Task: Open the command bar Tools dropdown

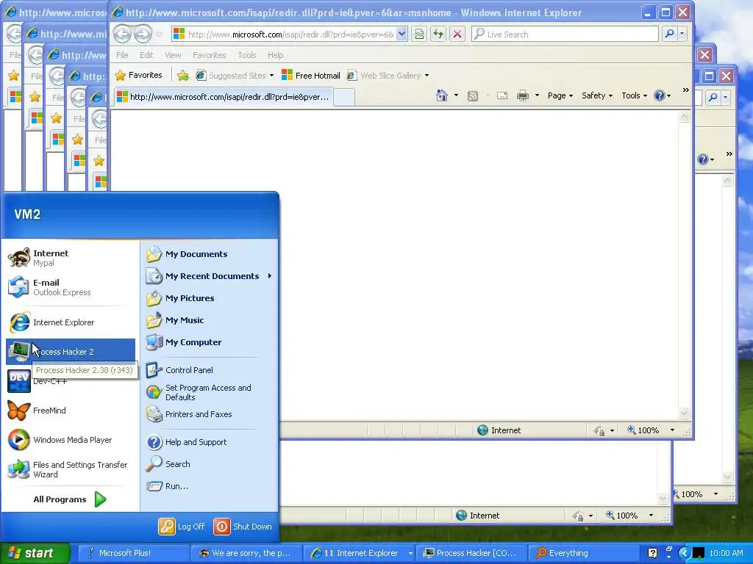Action: (x=634, y=95)
